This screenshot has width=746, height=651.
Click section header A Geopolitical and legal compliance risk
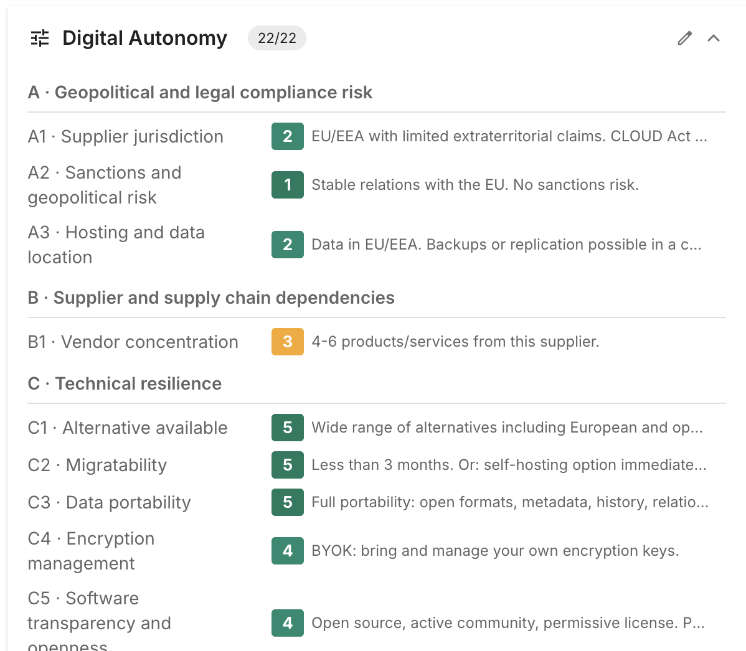tap(200, 92)
